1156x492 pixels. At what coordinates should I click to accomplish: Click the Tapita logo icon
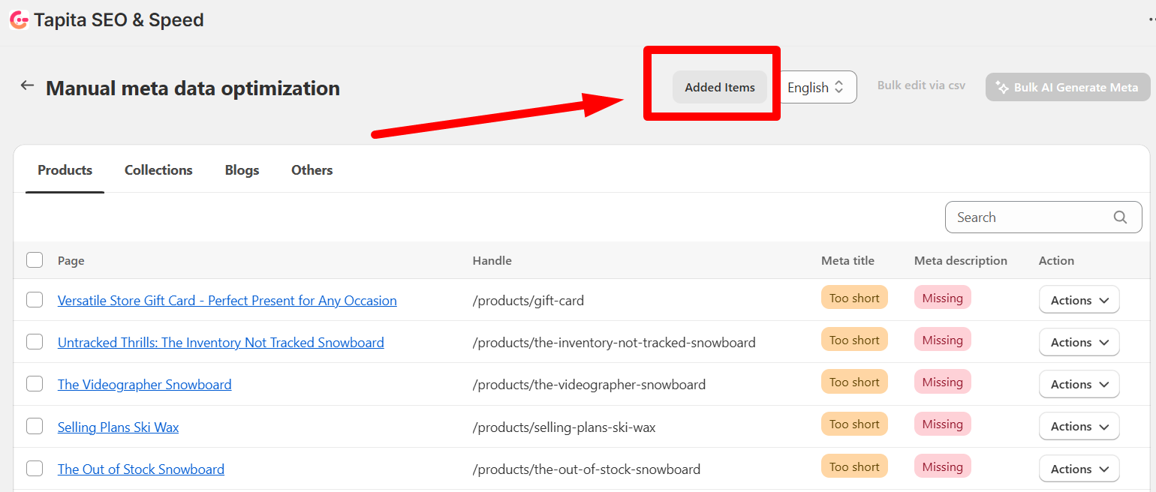pyautogui.click(x=19, y=20)
